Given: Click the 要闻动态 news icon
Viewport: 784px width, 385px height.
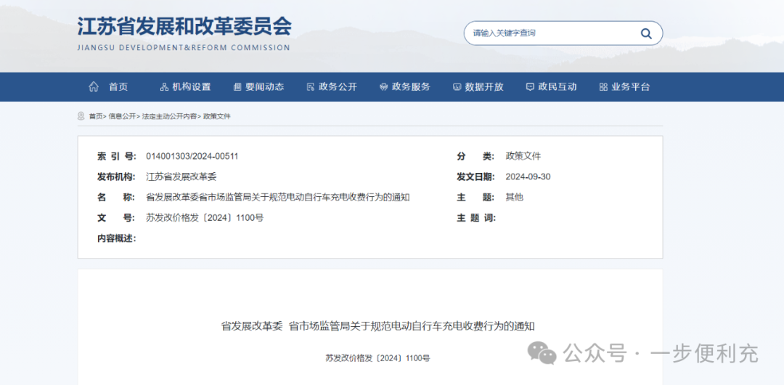Looking at the screenshot, I should (x=237, y=87).
